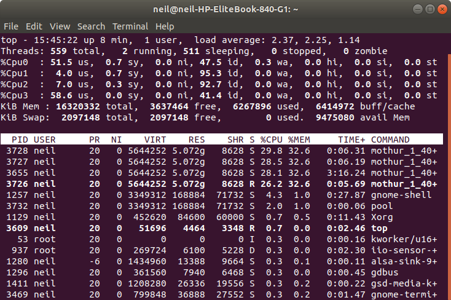The height and width of the screenshot is (300, 451).
Task: Click the KiB Swap label
Action: pos(25,118)
